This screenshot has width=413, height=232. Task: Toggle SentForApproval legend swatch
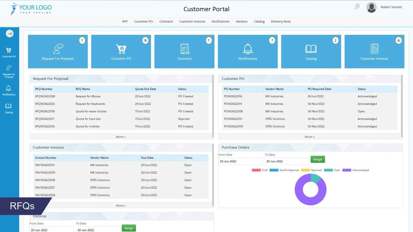click(x=274, y=170)
